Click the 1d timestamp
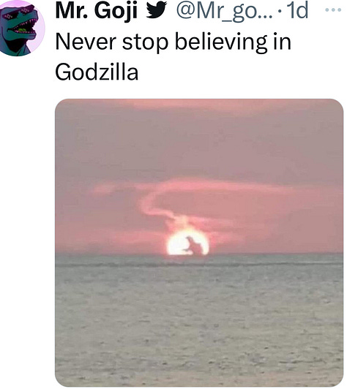347x389 pixels. [x=296, y=10]
